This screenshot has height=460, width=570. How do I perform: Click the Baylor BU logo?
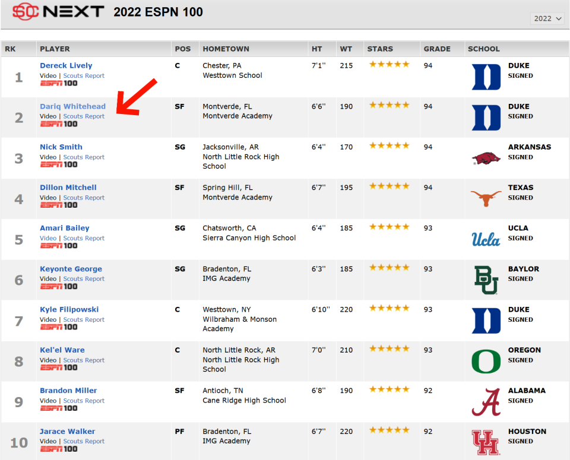(486, 280)
